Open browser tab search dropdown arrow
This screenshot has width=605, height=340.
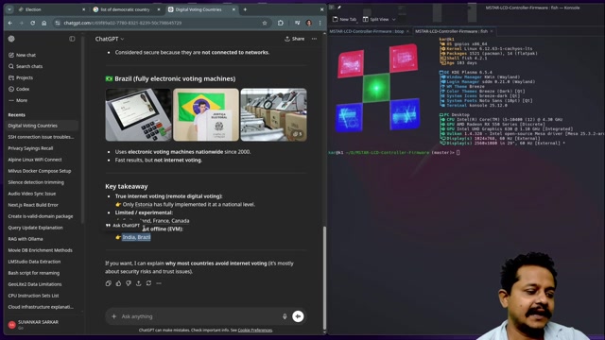pyautogui.click(x=9, y=9)
